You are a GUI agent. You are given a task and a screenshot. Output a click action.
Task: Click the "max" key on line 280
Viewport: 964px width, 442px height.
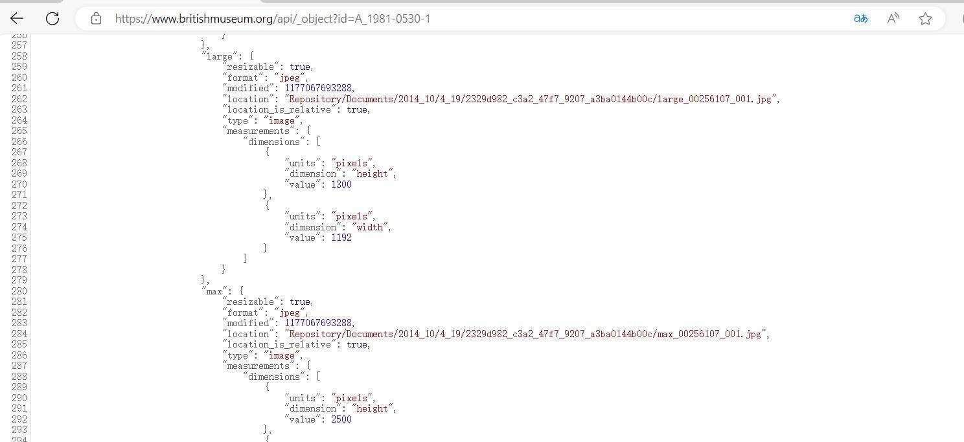click(x=214, y=291)
